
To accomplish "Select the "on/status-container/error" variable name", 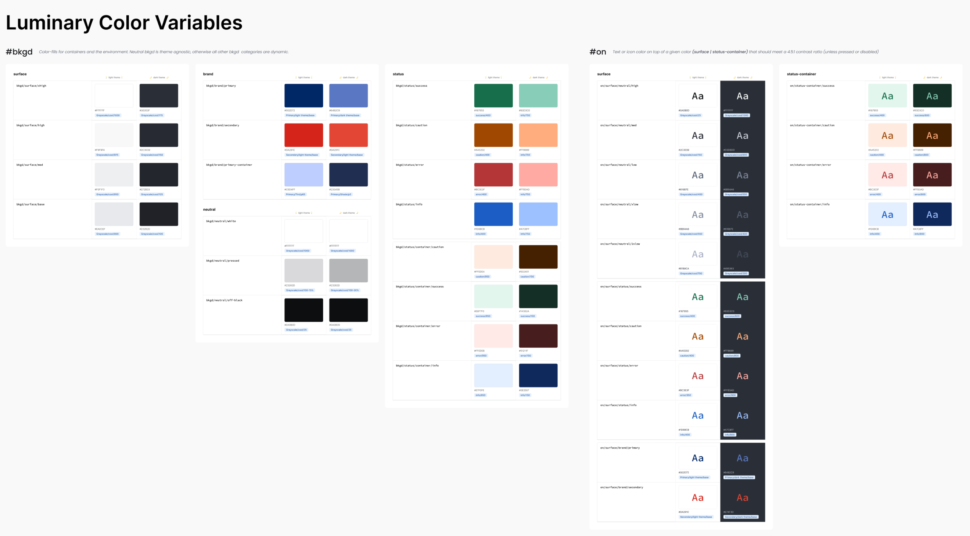I will tap(810, 165).
